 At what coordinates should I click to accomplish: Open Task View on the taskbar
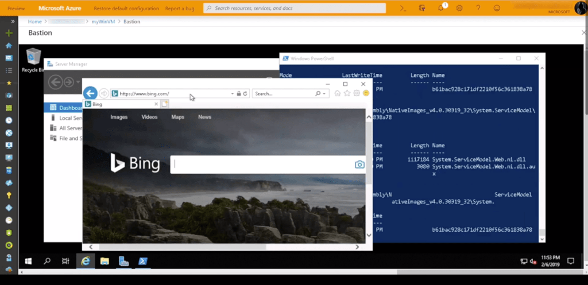[x=65, y=261]
